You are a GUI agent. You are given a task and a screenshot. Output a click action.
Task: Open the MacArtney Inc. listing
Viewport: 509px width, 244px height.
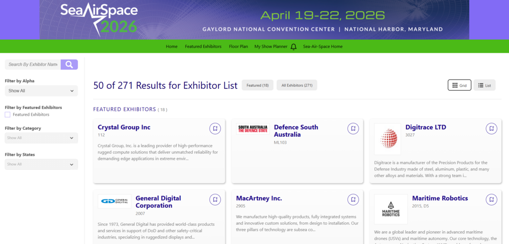coord(259,198)
